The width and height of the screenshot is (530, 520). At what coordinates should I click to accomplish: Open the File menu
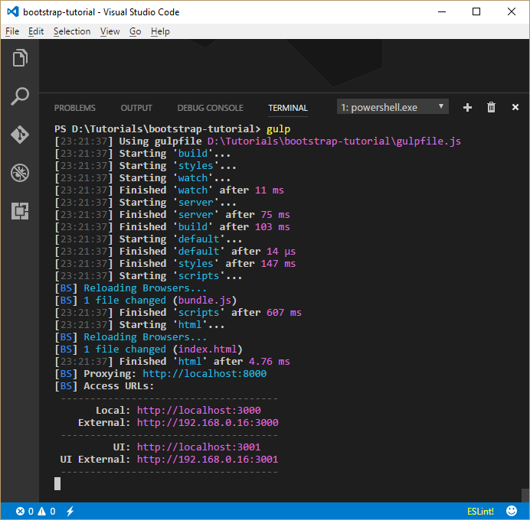click(x=11, y=31)
